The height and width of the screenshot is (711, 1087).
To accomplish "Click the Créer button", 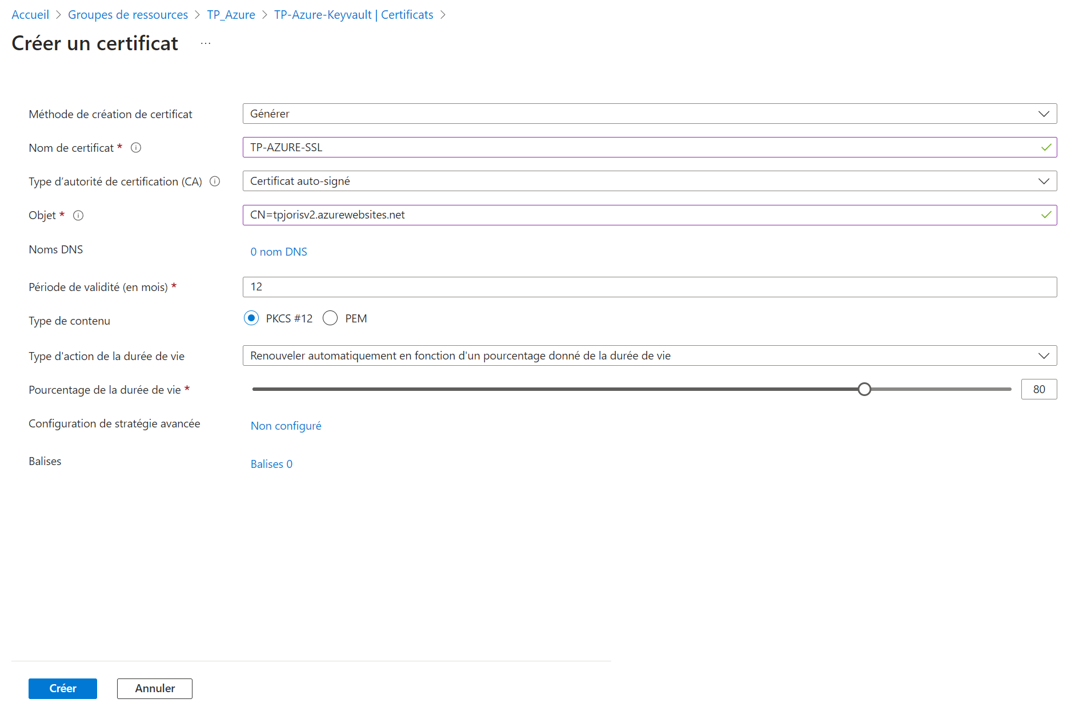I will pyautogui.click(x=63, y=689).
